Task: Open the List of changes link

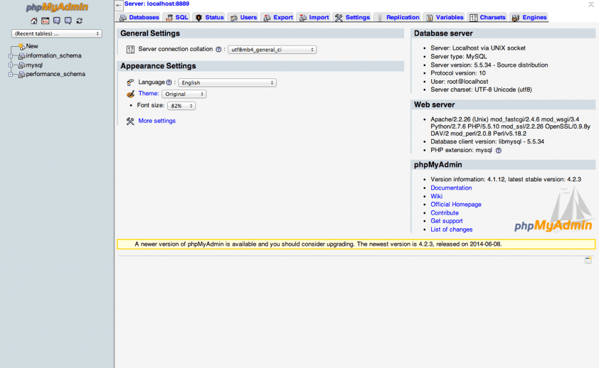Action: [450, 229]
